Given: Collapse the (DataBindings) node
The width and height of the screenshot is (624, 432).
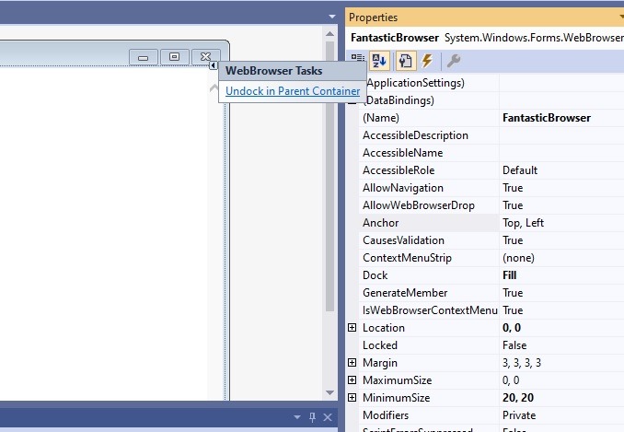Looking at the screenshot, I should pos(352,102).
